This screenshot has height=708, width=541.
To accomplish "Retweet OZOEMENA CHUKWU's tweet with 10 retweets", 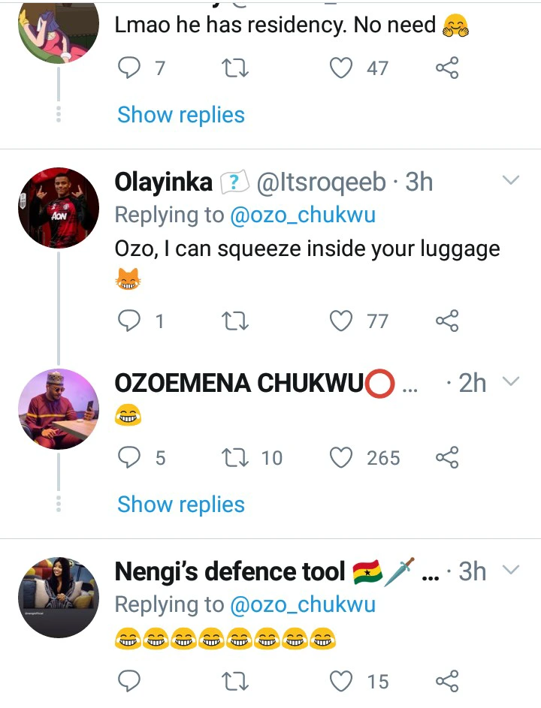I will (x=237, y=457).
